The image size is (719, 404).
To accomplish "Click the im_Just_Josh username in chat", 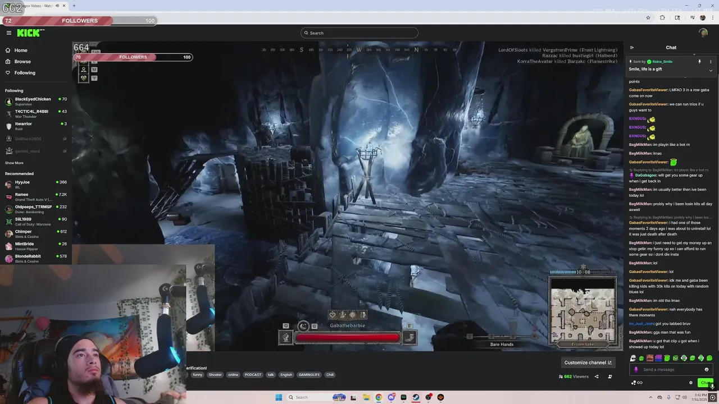I will pos(641,324).
